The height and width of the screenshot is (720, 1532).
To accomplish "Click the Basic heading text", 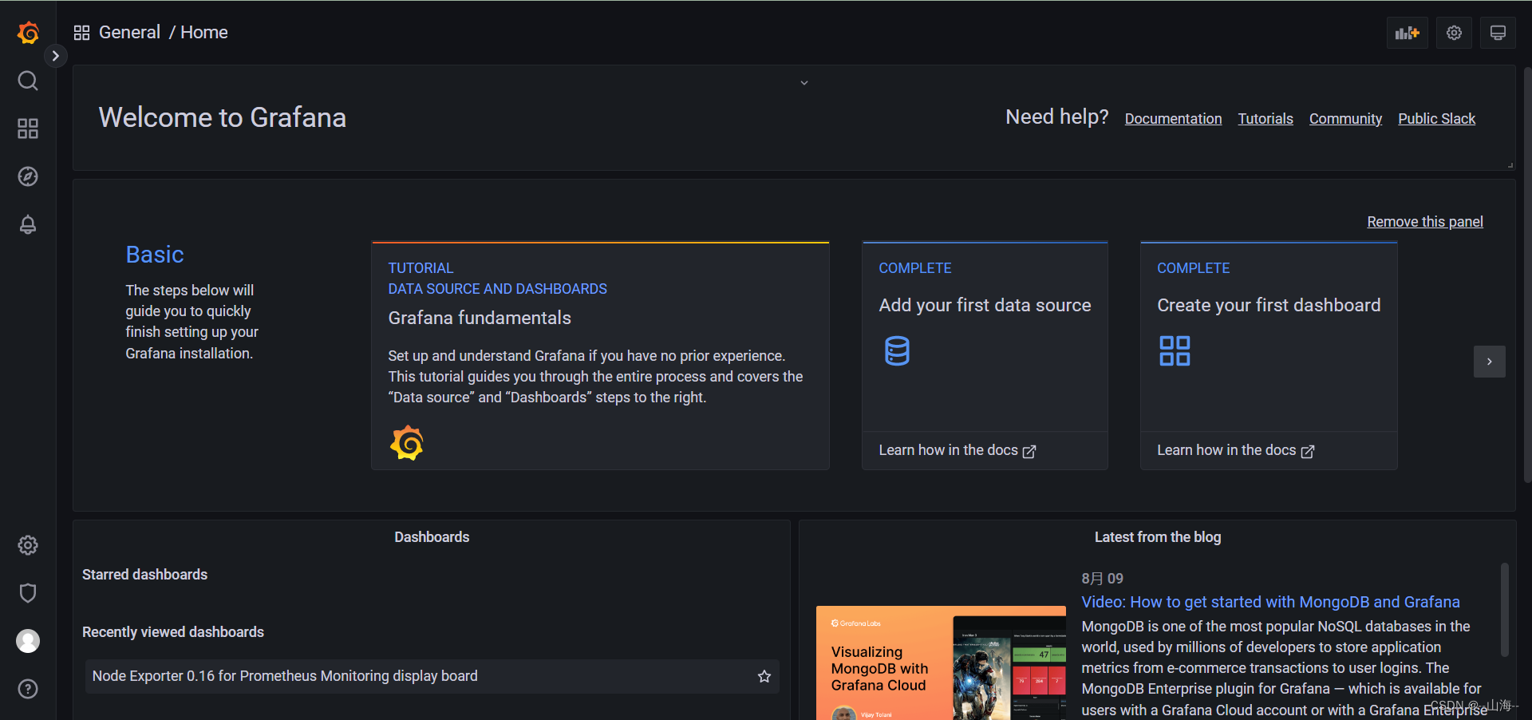I will tap(155, 255).
